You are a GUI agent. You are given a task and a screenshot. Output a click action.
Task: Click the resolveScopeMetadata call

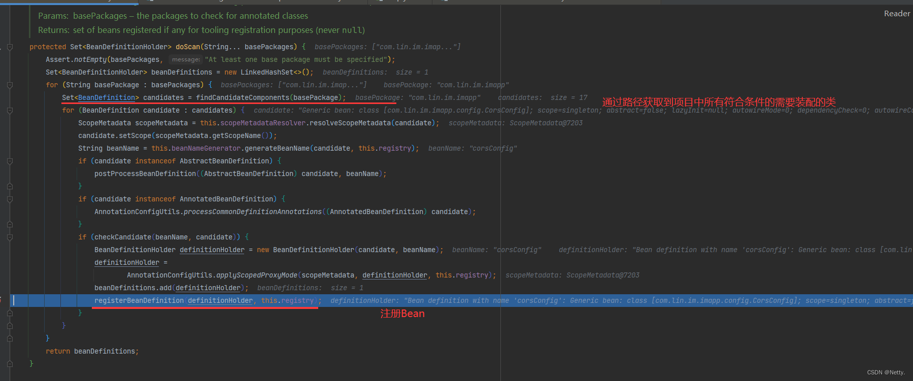(x=350, y=123)
